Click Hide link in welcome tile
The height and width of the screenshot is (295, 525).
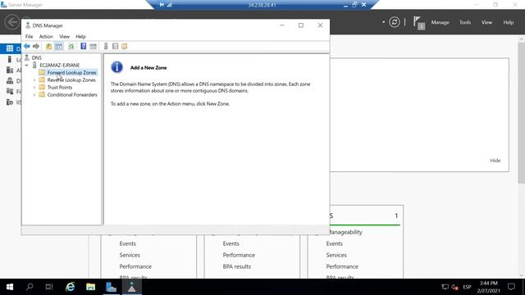(495, 161)
